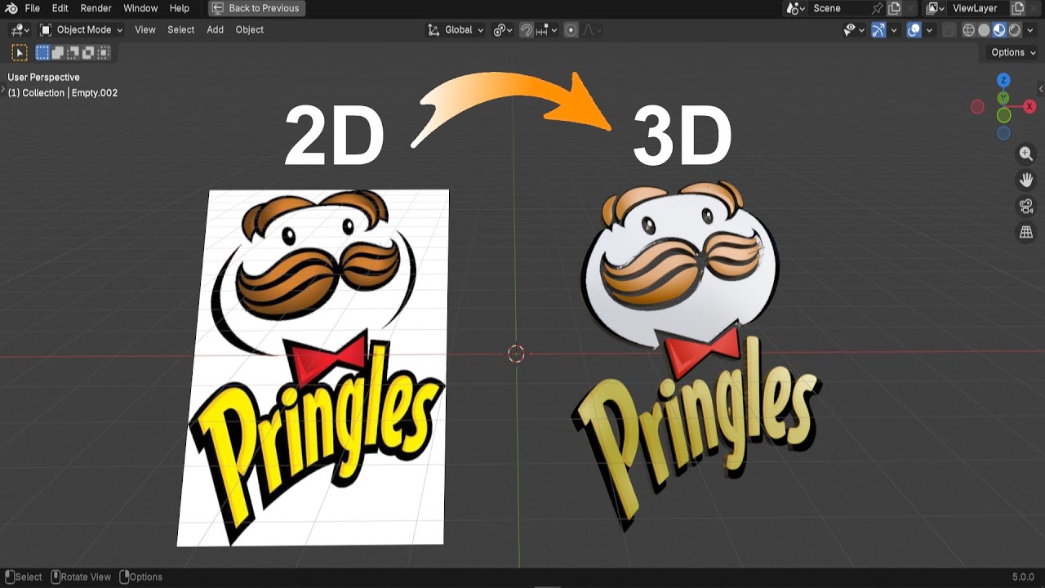Open the view layer browse icon
Image resolution: width=1045 pixels, height=588 pixels.
[x=935, y=8]
